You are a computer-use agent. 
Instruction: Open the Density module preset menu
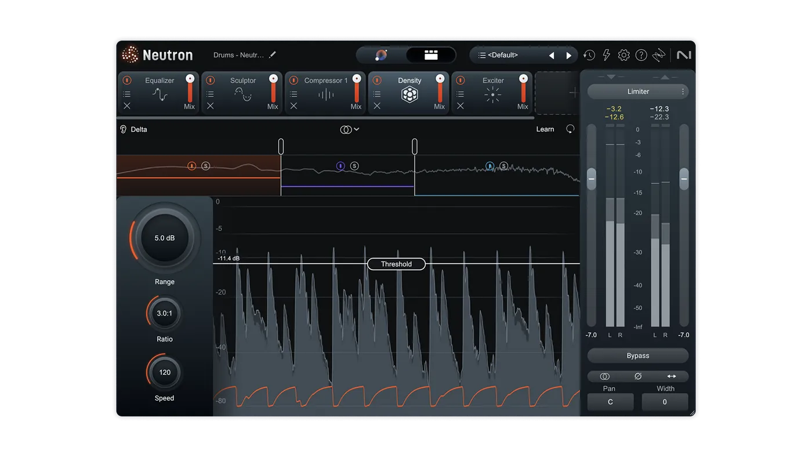pos(377,94)
